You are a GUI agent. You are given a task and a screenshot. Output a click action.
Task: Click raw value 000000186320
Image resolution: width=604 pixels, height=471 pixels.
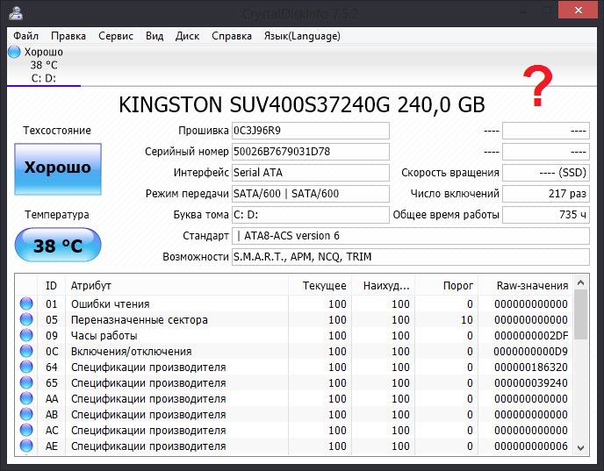click(531, 368)
